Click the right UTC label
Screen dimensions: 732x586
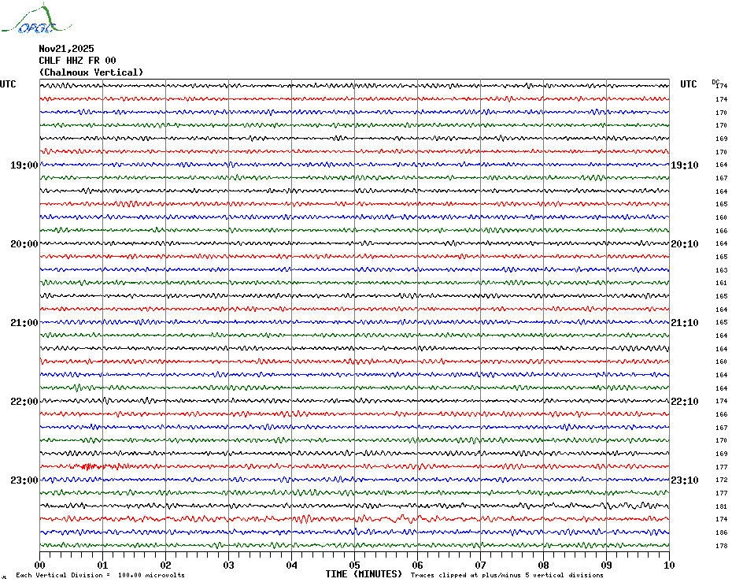point(688,84)
